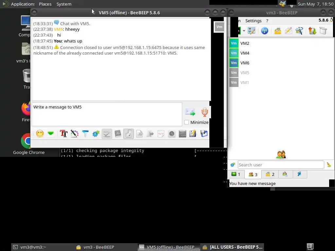Click the notepad with pencil icon in chat toolbar
Screen dimensions: 335x251
[193, 134]
